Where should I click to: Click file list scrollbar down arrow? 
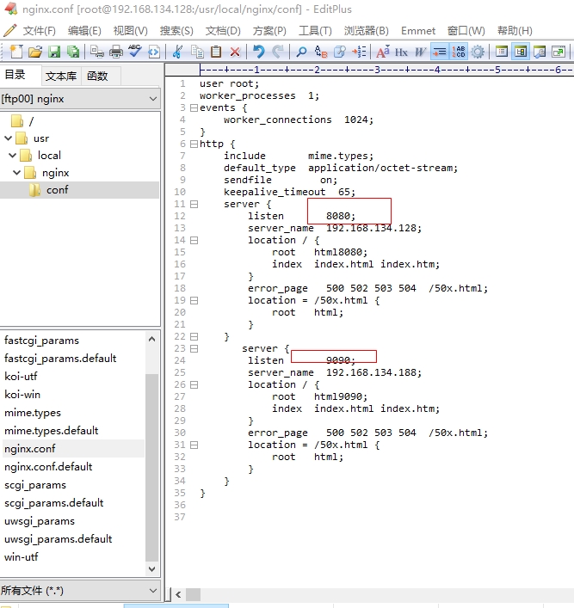click(x=151, y=568)
